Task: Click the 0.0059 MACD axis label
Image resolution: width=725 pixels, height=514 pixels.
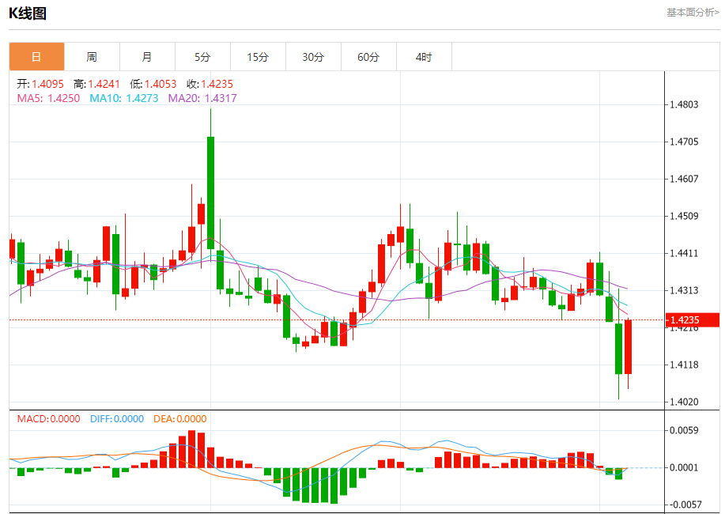Action: click(685, 431)
